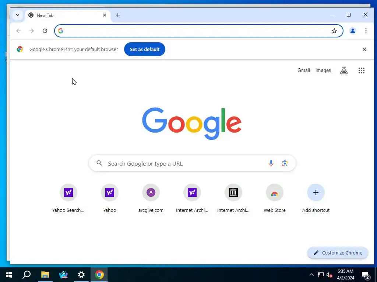The height and width of the screenshot is (282, 377).
Task: Open the Yahoo shortcut tile
Action: (110, 198)
